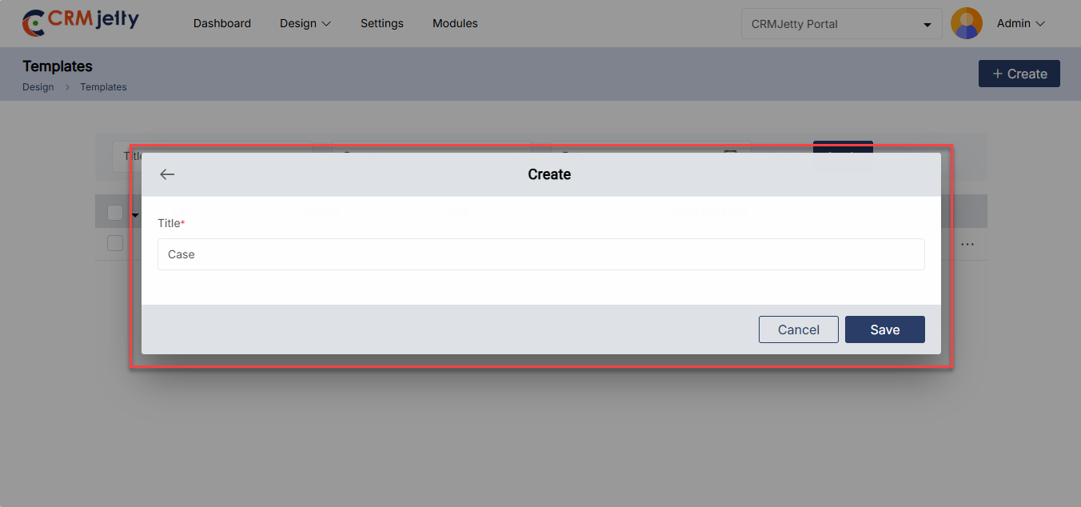Expand the Design menu
The image size is (1081, 507).
coord(305,23)
